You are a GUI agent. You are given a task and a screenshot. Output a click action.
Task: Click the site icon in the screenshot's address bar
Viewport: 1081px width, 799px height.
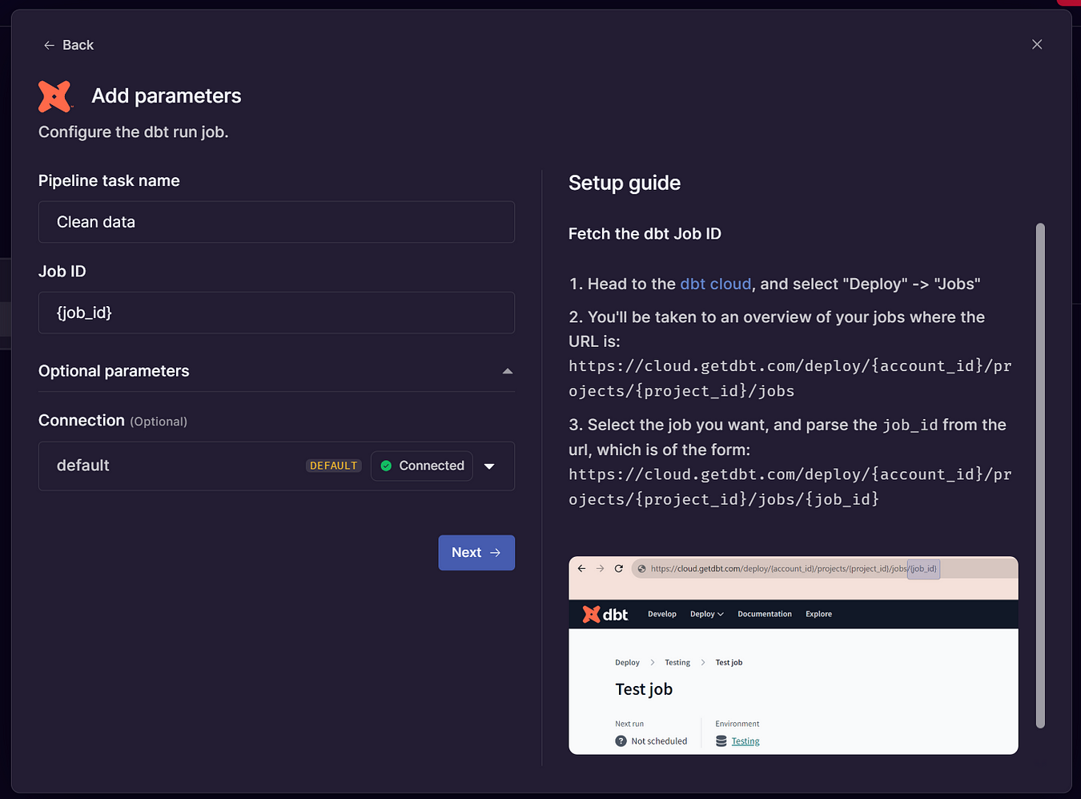tap(641, 568)
